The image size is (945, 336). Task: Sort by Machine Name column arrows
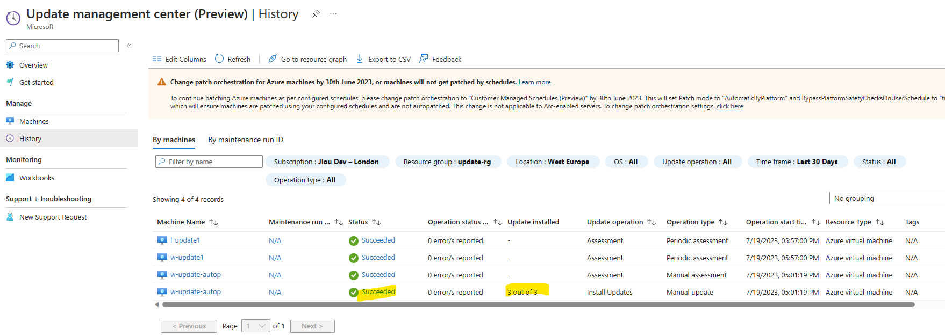click(x=213, y=222)
